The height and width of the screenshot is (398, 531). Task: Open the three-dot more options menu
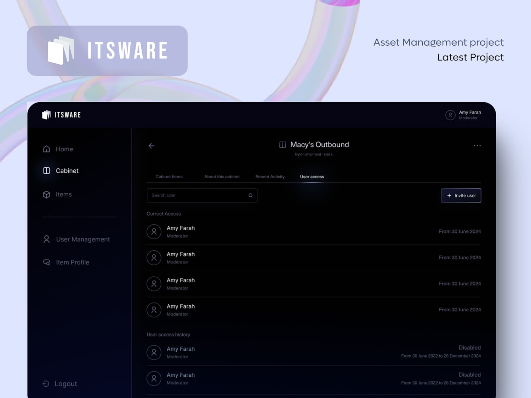(x=477, y=145)
